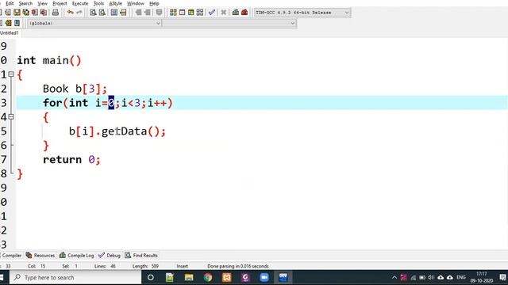Click the Rebuild All toolbar icon
Screen dimensions: 508x285
(x=200, y=13)
